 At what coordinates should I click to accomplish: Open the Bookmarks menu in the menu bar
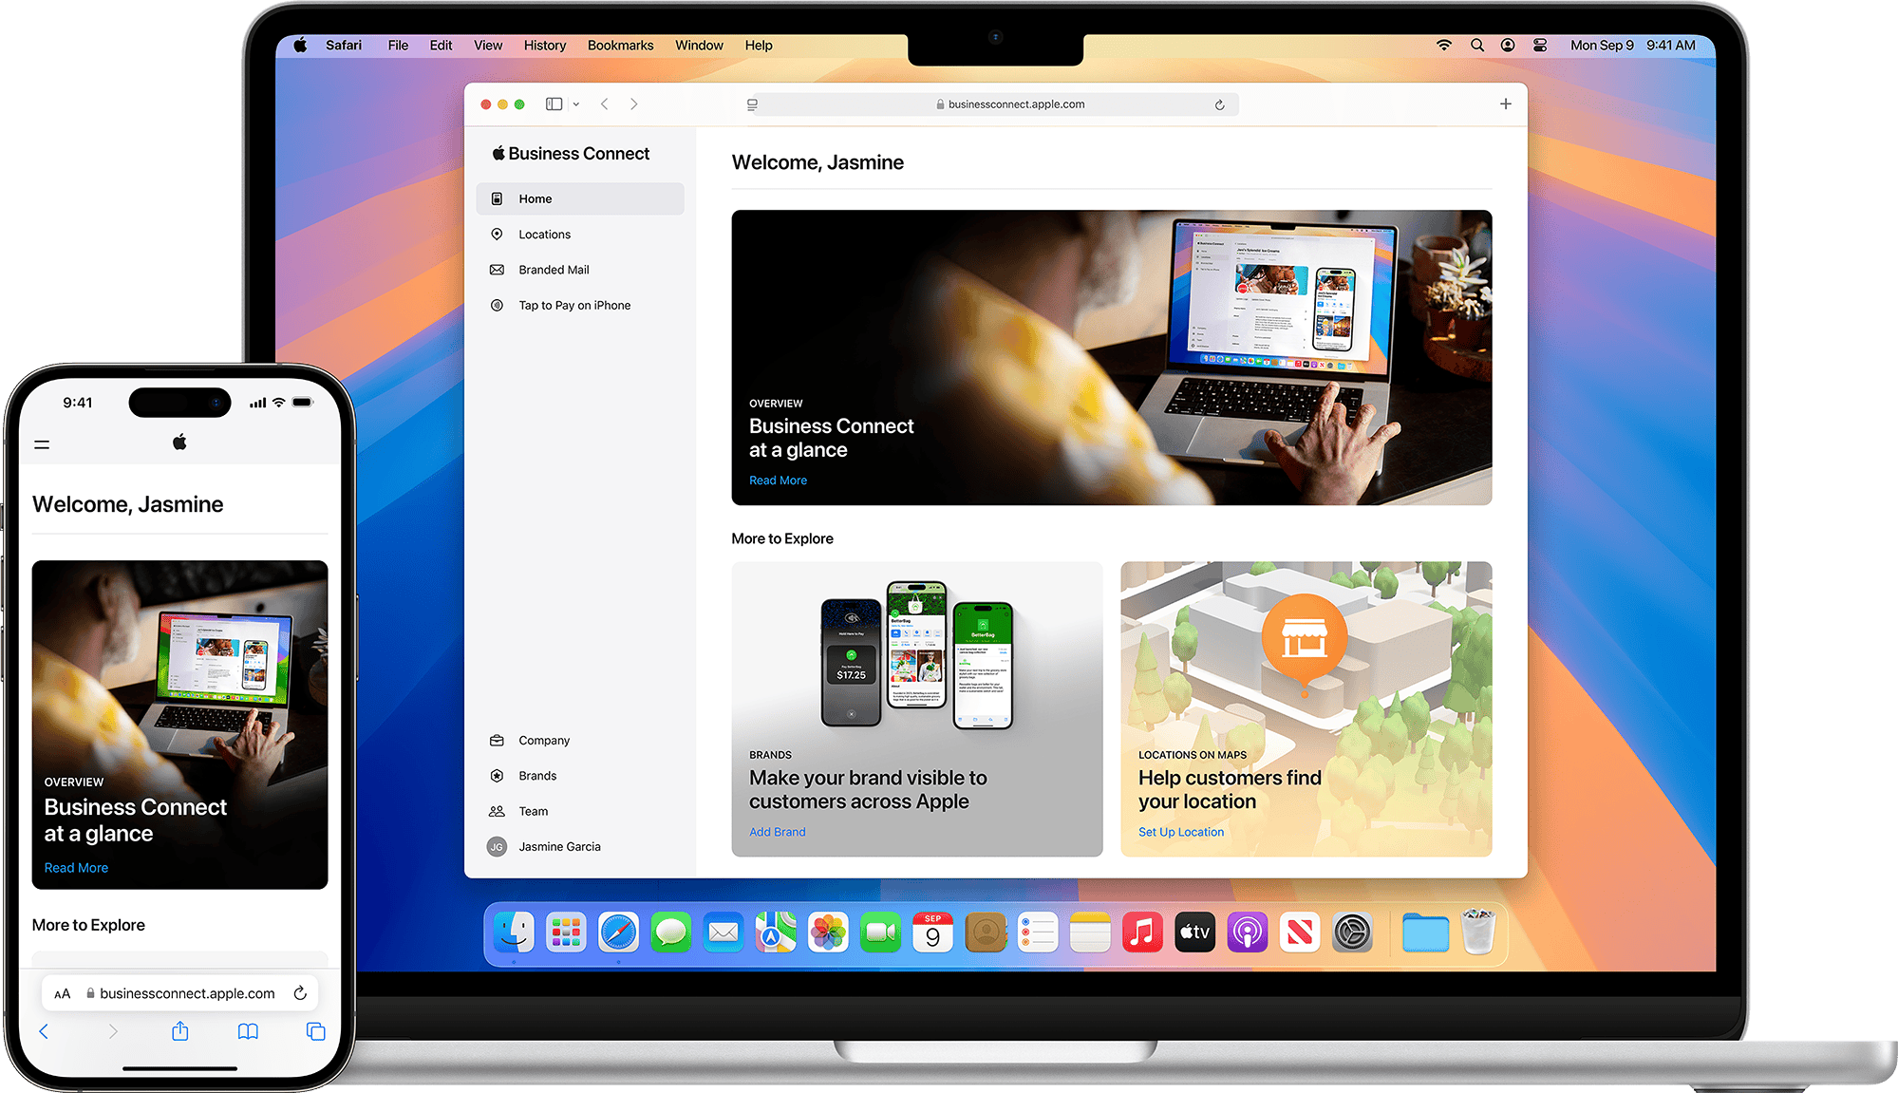click(x=620, y=46)
